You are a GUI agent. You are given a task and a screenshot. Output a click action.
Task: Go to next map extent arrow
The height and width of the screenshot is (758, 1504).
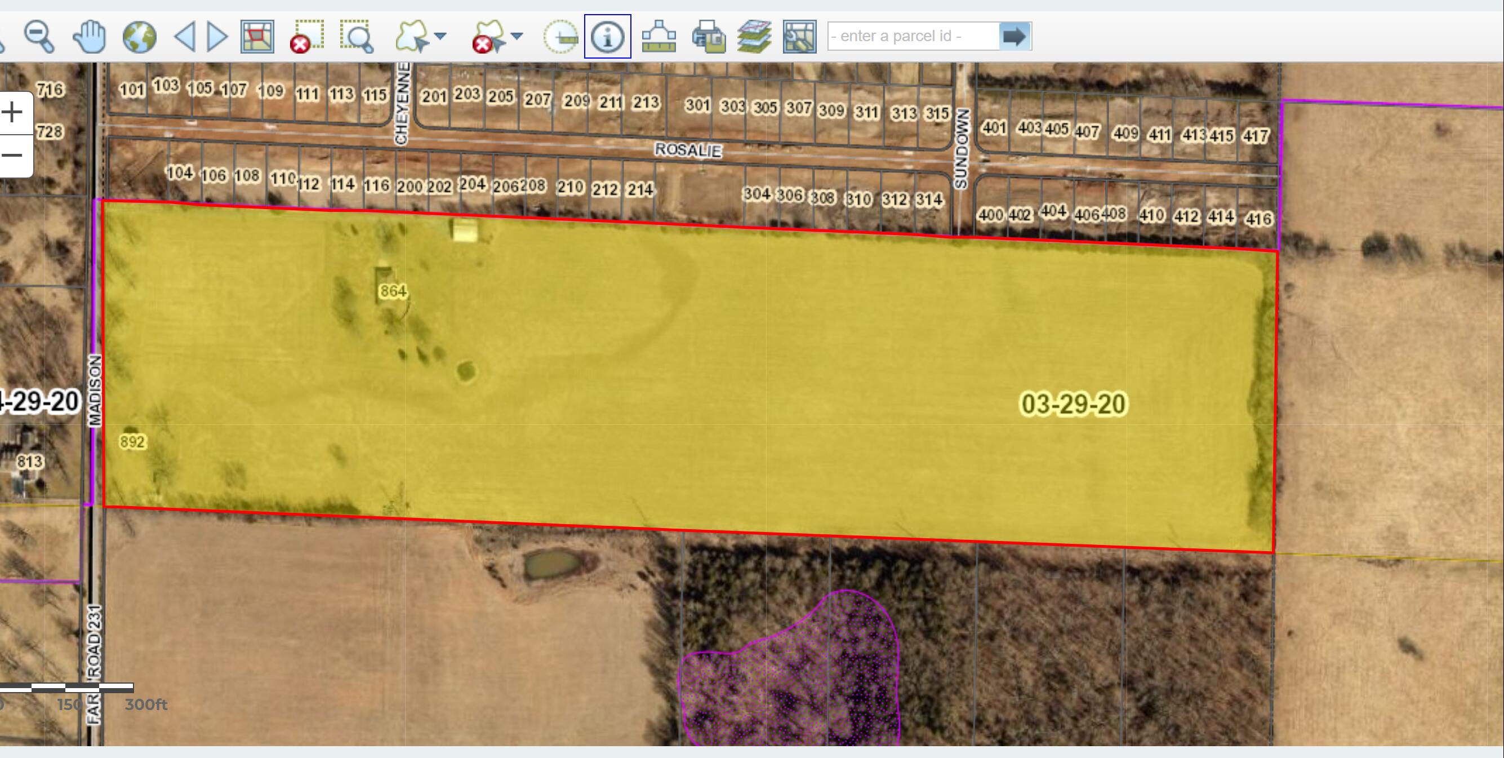[217, 37]
